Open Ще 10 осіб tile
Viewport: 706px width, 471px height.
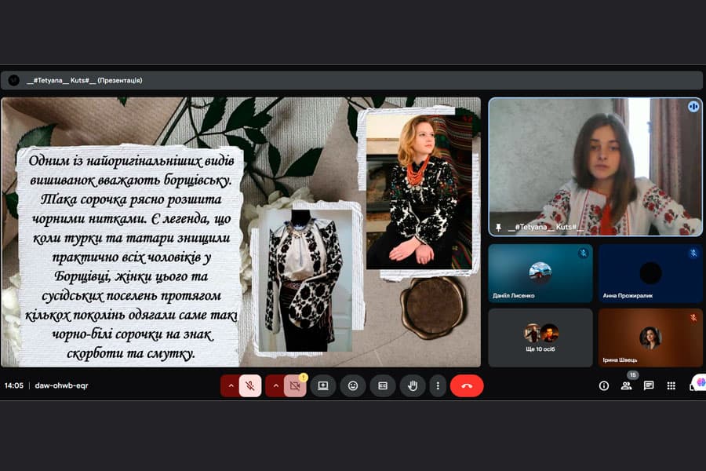[540, 338]
